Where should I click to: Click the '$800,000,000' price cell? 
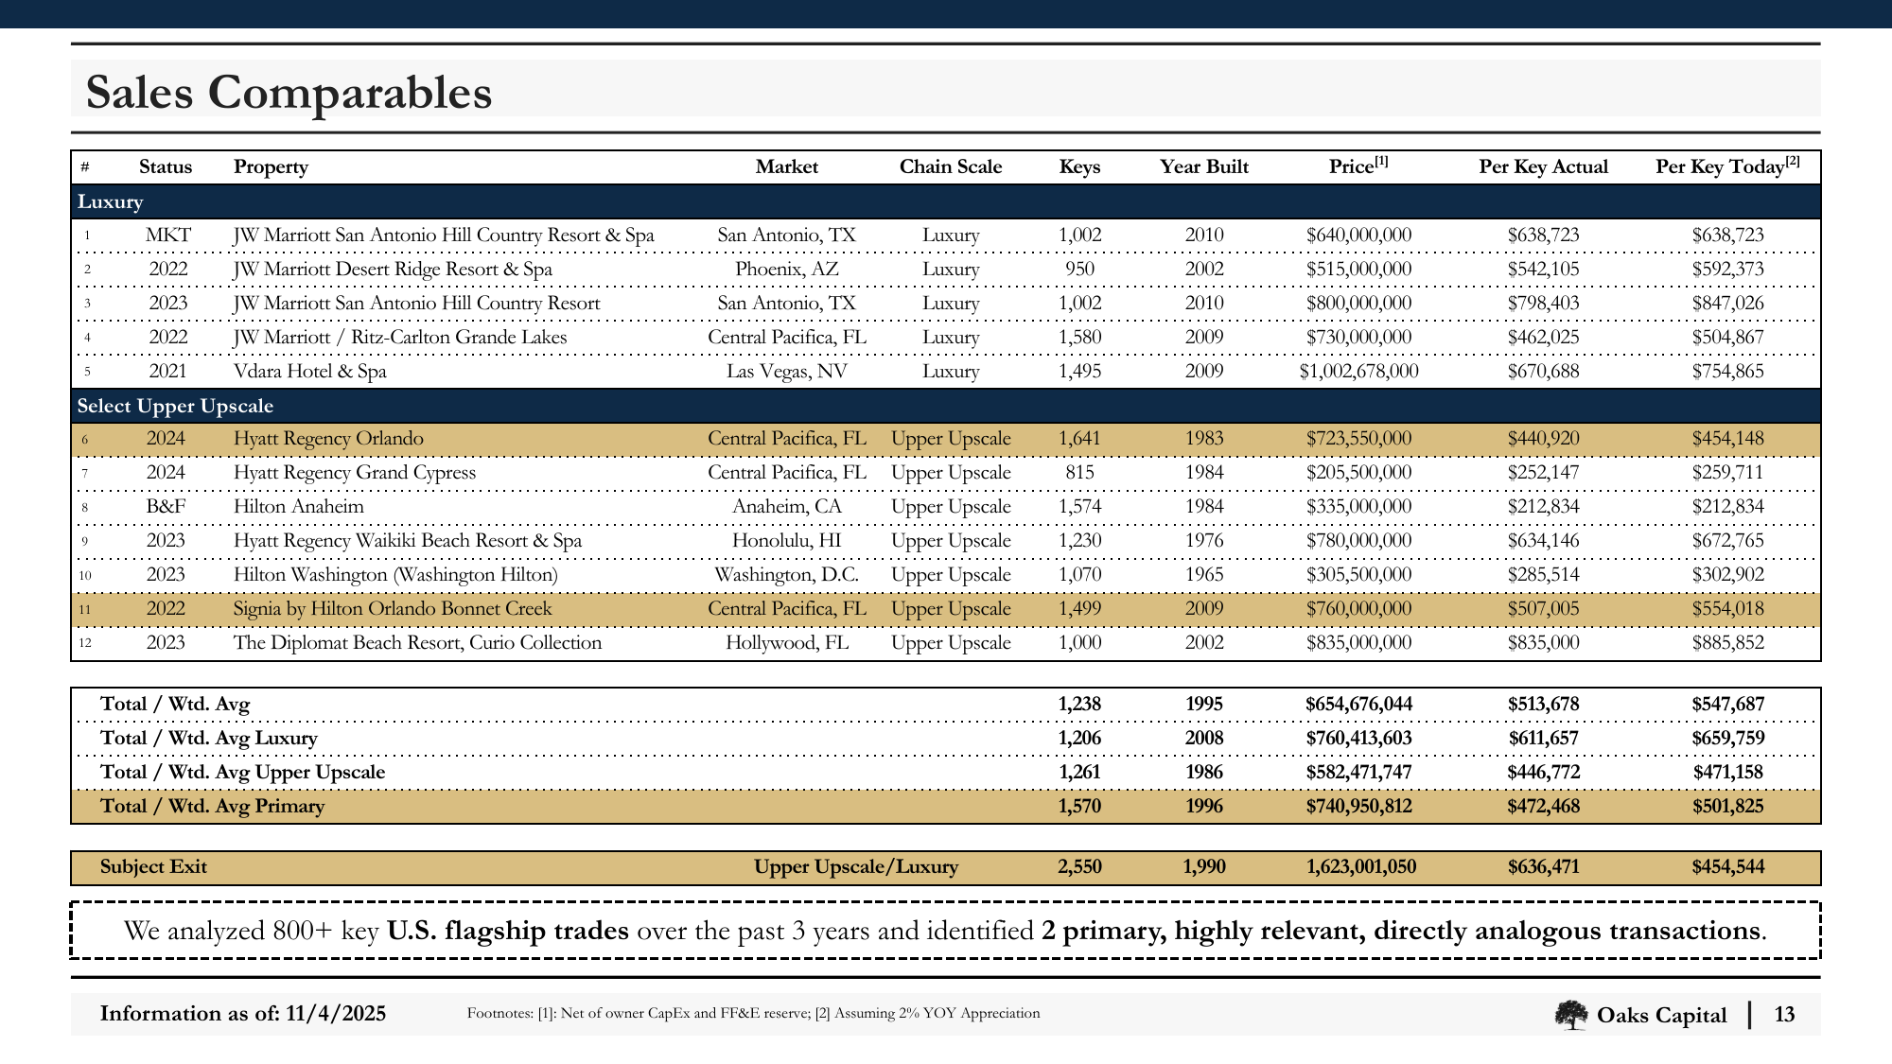pyautogui.click(x=1359, y=303)
